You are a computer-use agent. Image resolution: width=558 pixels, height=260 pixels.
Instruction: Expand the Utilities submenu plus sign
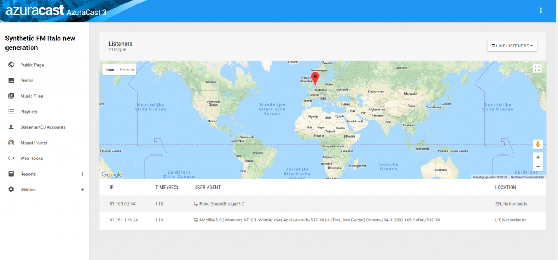click(x=82, y=190)
